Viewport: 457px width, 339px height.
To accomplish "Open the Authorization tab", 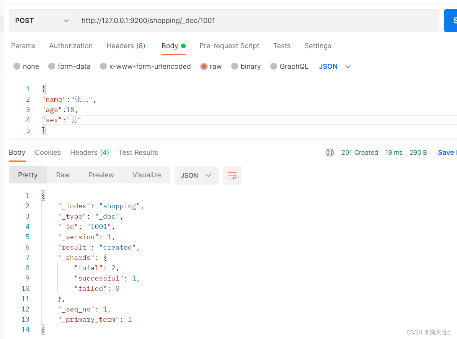I will (x=71, y=46).
